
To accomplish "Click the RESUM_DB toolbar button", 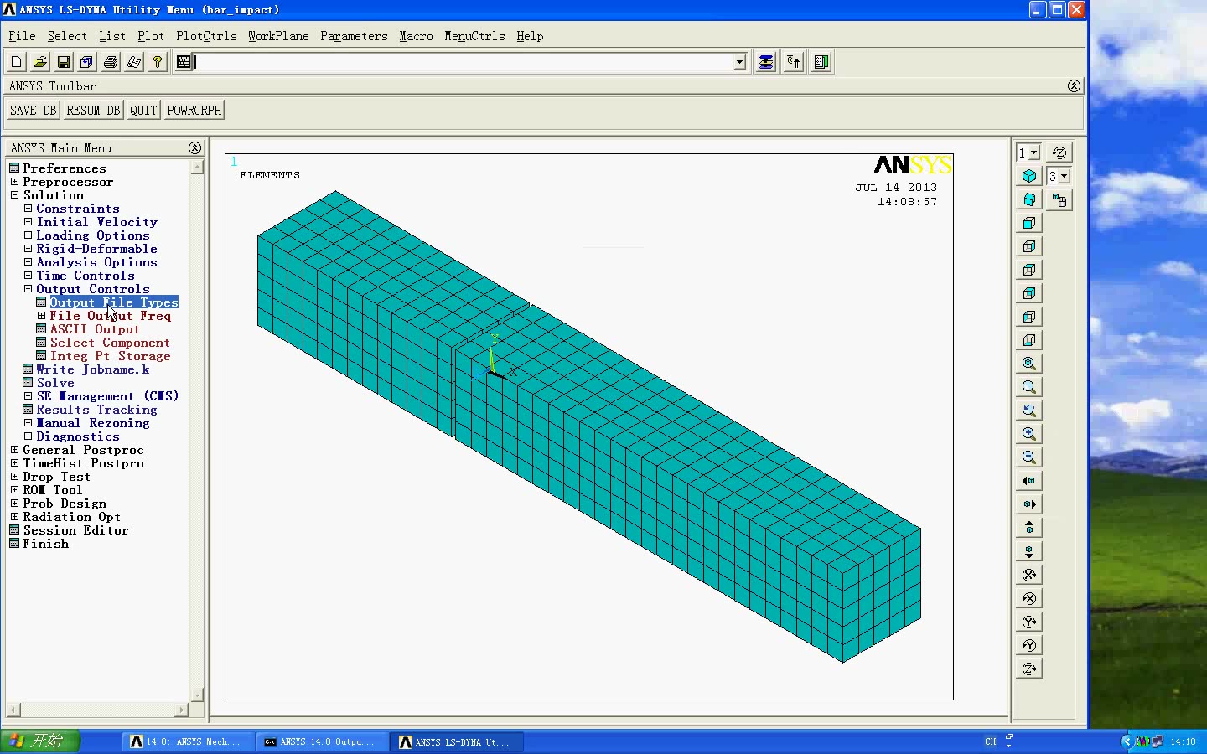I will (92, 110).
